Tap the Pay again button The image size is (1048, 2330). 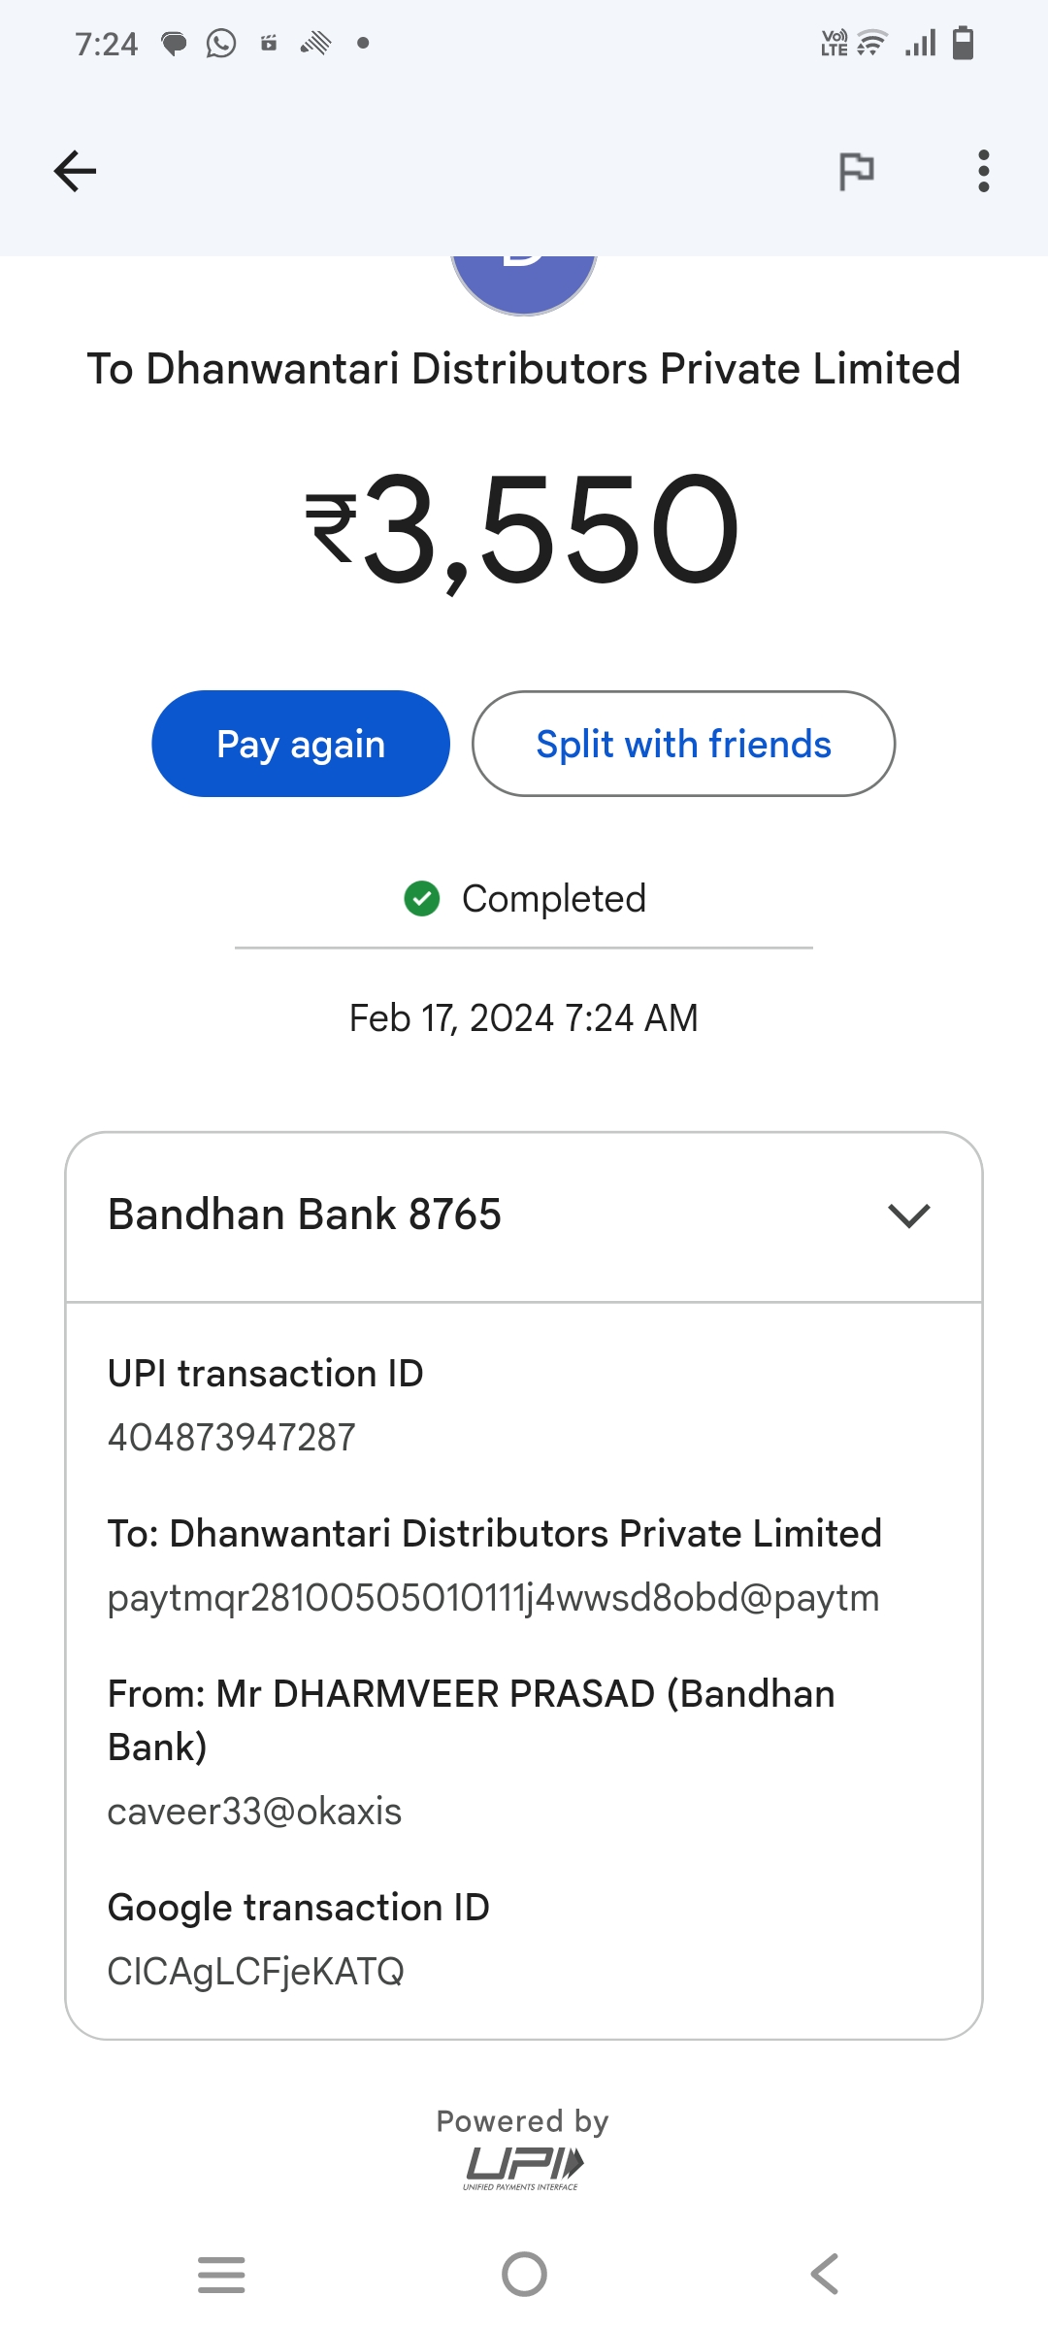[301, 744]
